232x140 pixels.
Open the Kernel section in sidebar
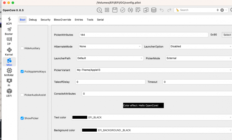9,51
